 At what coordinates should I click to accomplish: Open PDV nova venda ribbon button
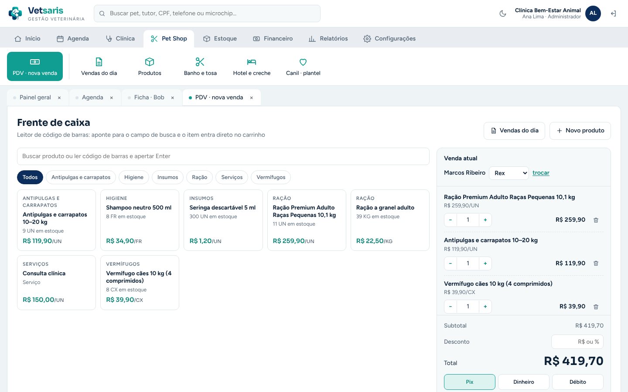tap(35, 67)
